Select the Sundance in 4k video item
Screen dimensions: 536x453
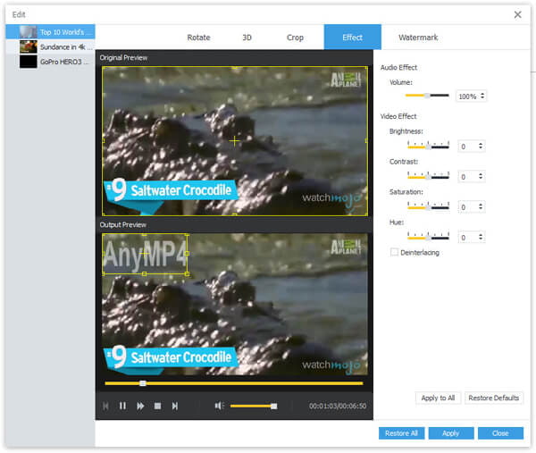tap(50, 46)
